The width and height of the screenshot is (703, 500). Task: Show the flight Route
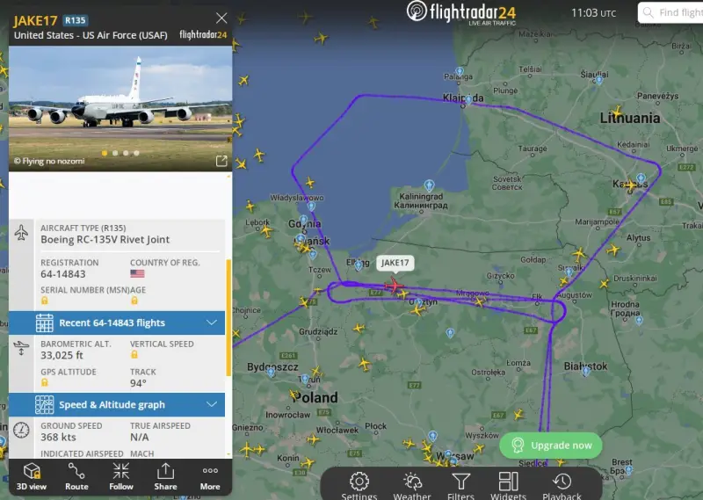pos(76,476)
